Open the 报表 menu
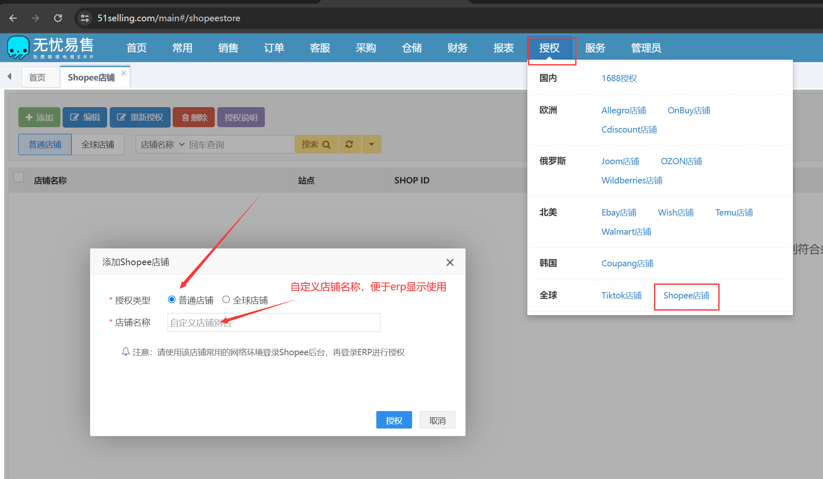Viewport: 823px width, 479px height. tap(503, 48)
